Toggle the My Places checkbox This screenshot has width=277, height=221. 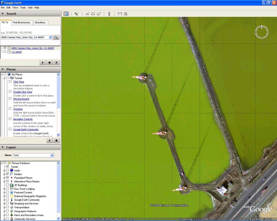tap(5, 74)
